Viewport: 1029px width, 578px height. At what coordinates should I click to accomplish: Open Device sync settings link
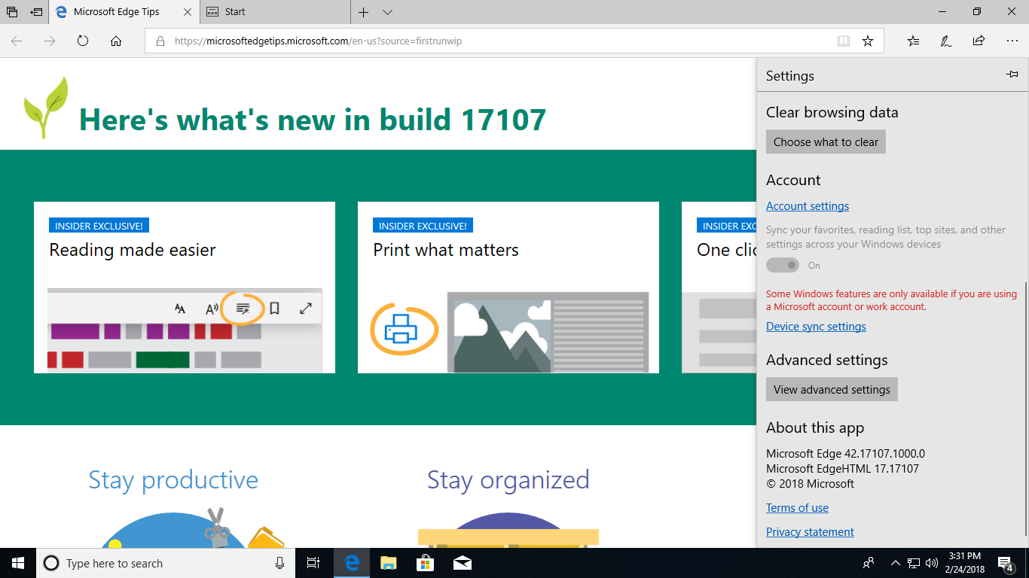(816, 327)
